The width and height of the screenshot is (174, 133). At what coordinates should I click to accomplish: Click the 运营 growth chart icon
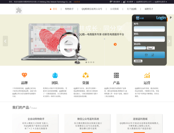pos(147,75)
